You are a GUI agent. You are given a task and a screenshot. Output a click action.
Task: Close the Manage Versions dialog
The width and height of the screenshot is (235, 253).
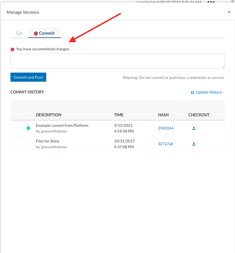coord(229,12)
